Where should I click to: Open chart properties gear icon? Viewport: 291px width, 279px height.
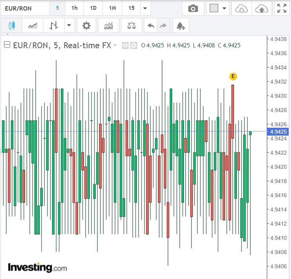(86, 26)
